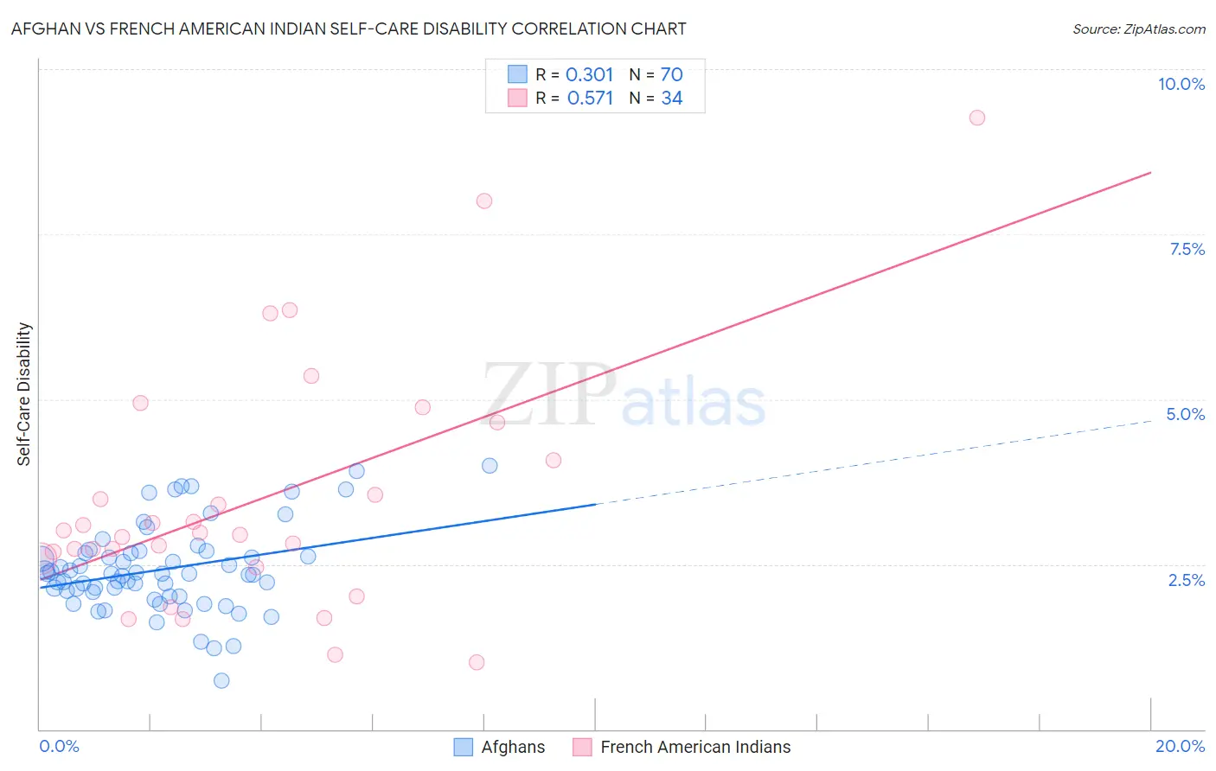
Task: Click the lowest blue data point
Action: [221, 680]
